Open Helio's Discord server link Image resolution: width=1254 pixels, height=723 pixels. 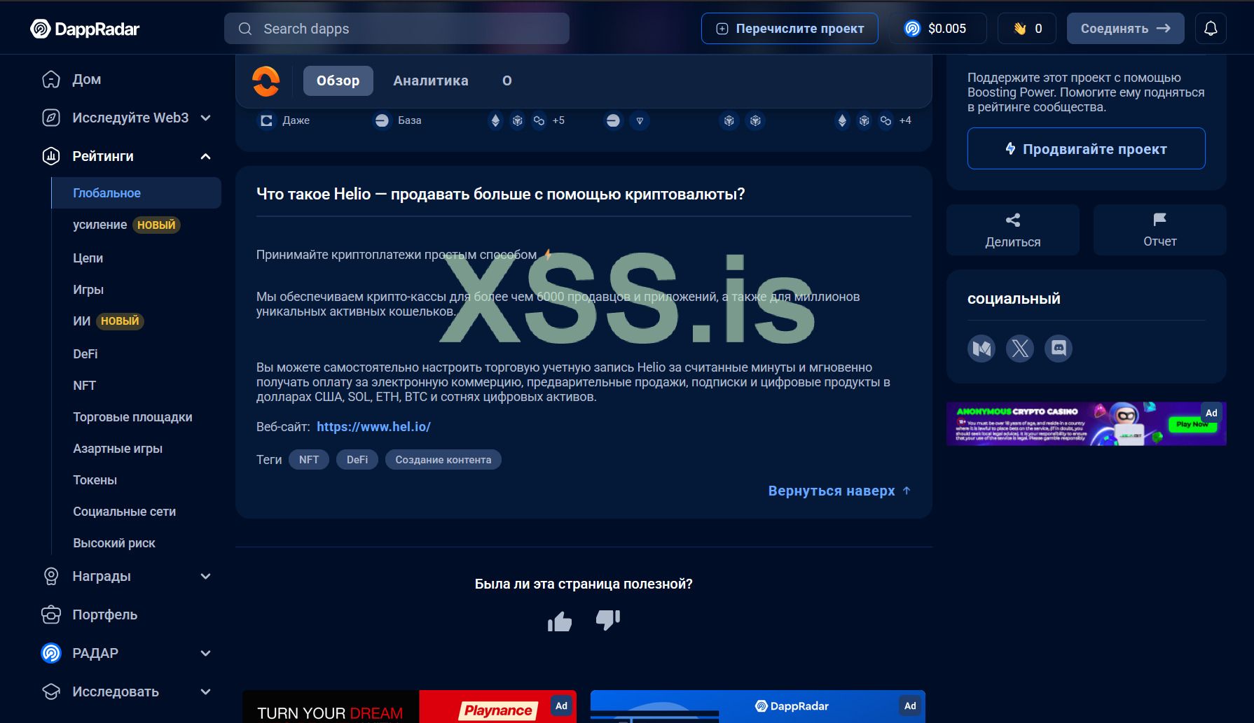click(1059, 348)
